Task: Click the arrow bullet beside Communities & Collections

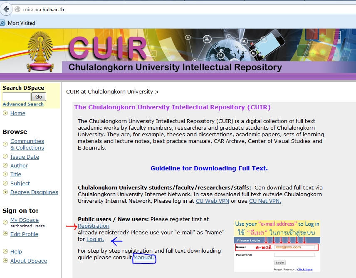Action: point(5,144)
